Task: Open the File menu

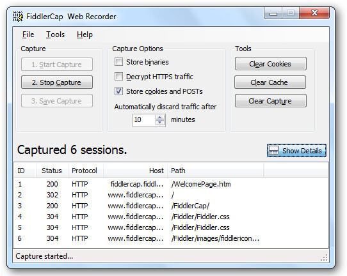Action: point(28,34)
